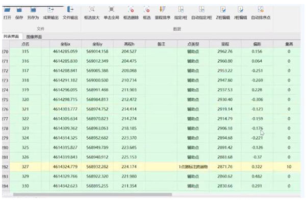The height and width of the screenshot is (204, 306).
Task: Switch to the 图像界面 tab
Action: coord(34,37)
